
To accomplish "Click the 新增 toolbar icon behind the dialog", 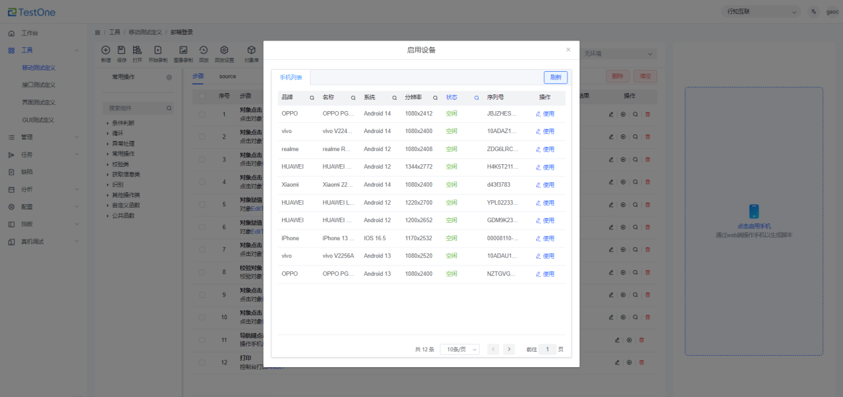I will coord(106,50).
